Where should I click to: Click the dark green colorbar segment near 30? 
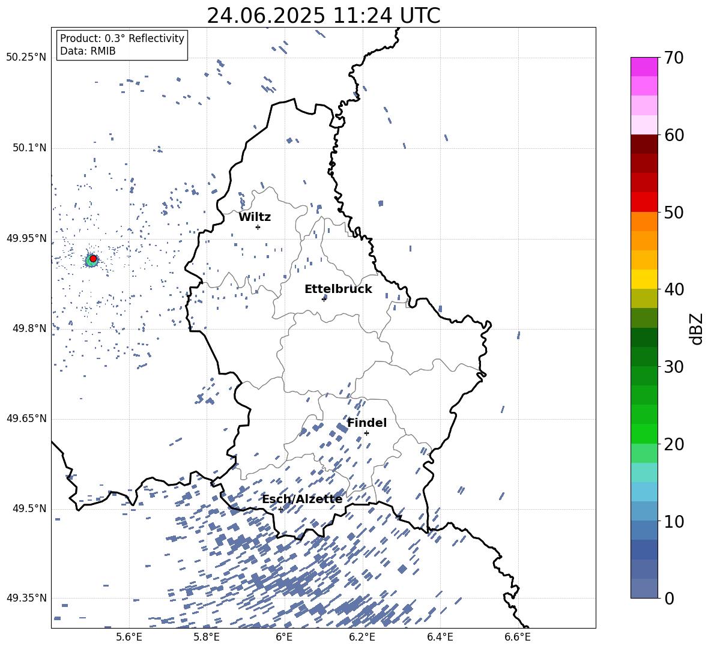(644, 357)
